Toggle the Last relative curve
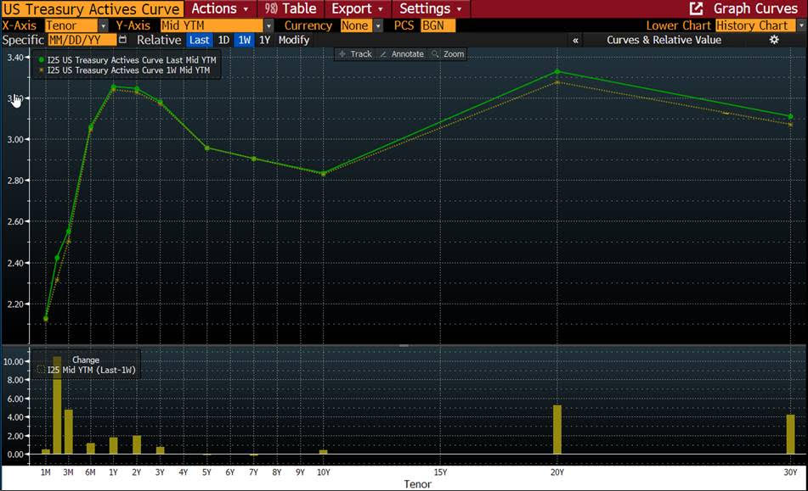 (x=199, y=40)
